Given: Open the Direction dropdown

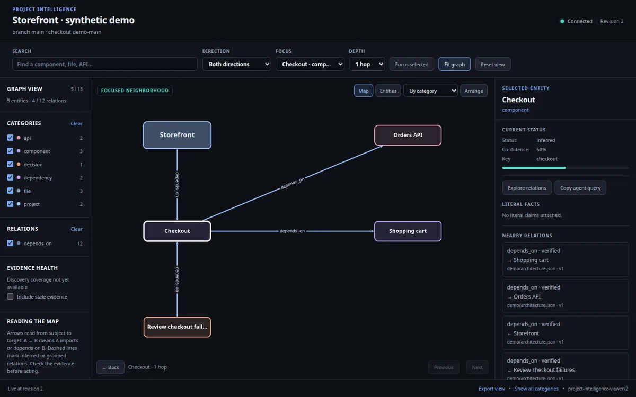Looking at the screenshot, I should coord(236,64).
